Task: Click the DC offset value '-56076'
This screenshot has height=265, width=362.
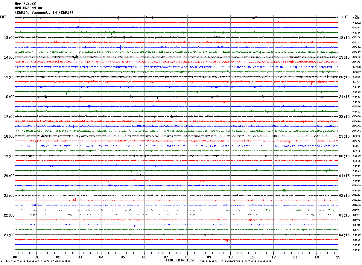Action: pyautogui.click(x=356, y=47)
